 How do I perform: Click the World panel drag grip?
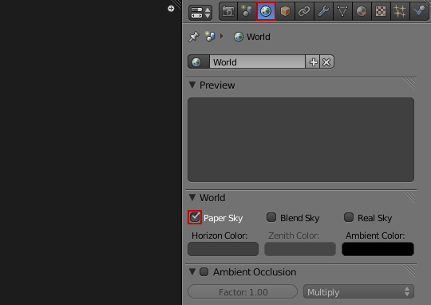point(409,196)
